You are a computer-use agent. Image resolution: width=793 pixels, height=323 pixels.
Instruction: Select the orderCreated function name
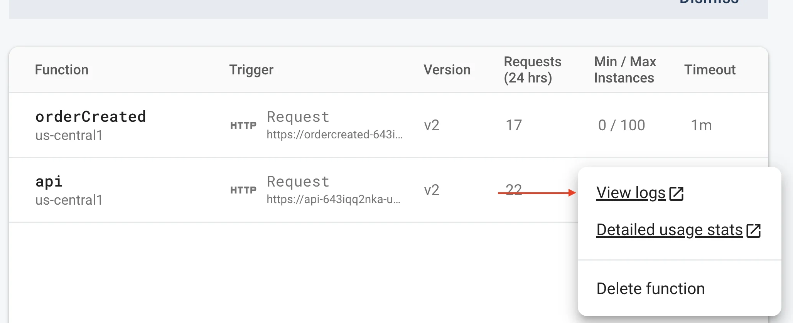point(91,116)
